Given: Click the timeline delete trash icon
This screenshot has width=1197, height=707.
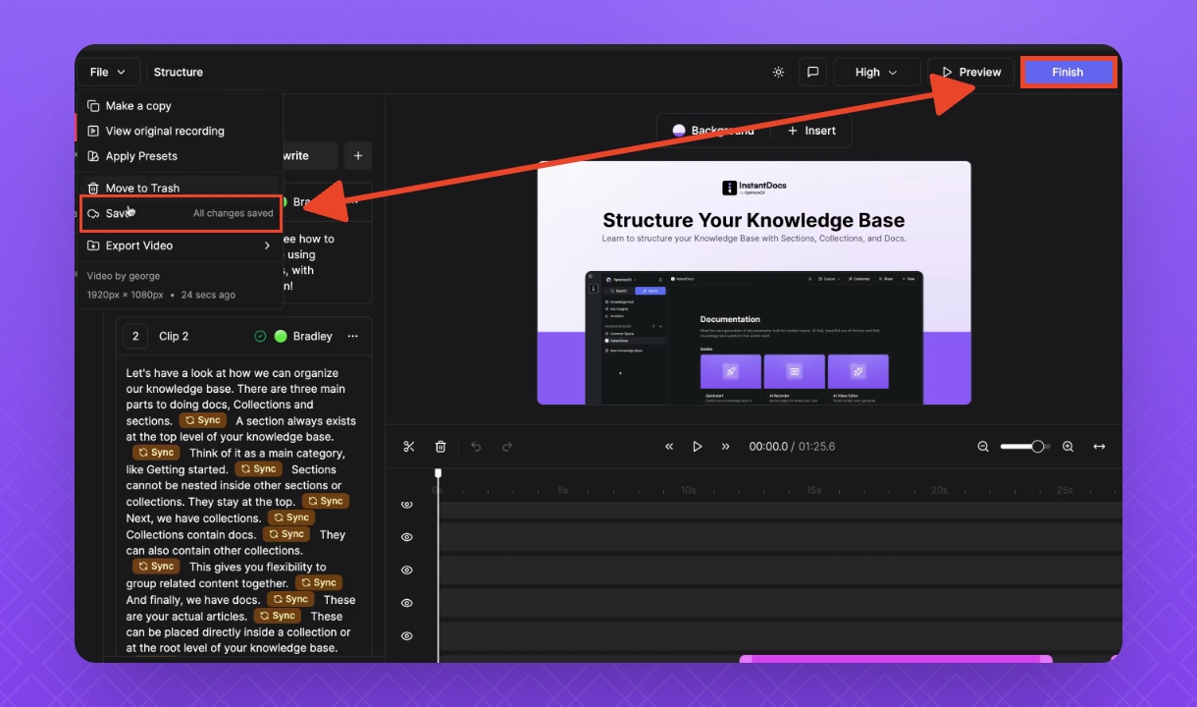Looking at the screenshot, I should point(441,447).
